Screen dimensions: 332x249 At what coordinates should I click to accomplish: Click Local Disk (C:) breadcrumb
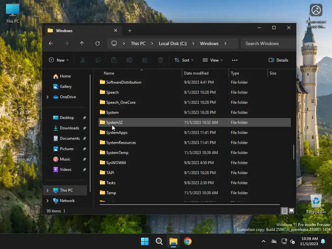[172, 43]
